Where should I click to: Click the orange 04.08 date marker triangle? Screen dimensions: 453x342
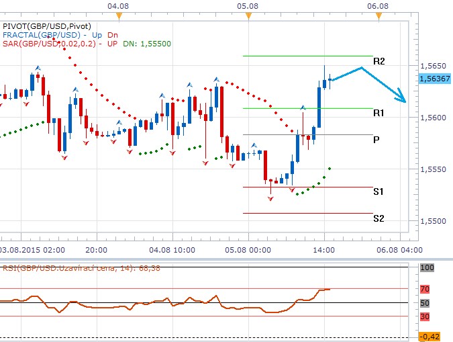point(119,15)
